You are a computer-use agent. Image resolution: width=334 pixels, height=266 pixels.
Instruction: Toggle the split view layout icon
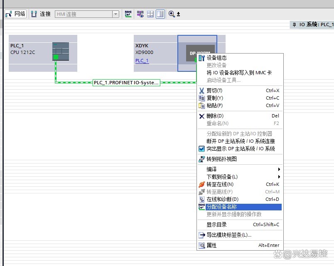160,14
